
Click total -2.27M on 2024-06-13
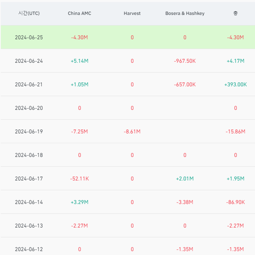pyautogui.click(x=235, y=226)
